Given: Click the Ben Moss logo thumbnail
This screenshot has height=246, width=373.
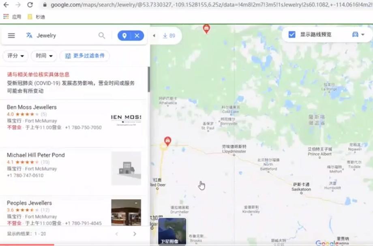Looking at the screenshot, I should pos(126,120).
